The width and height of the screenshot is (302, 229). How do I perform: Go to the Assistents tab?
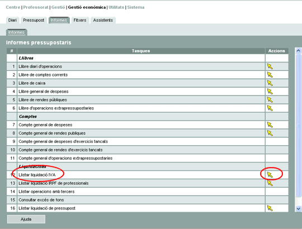click(x=103, y=20)
